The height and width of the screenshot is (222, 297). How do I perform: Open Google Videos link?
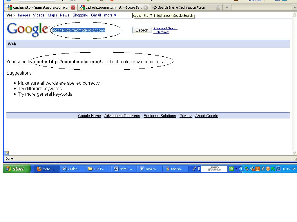(x=39, y=15)
